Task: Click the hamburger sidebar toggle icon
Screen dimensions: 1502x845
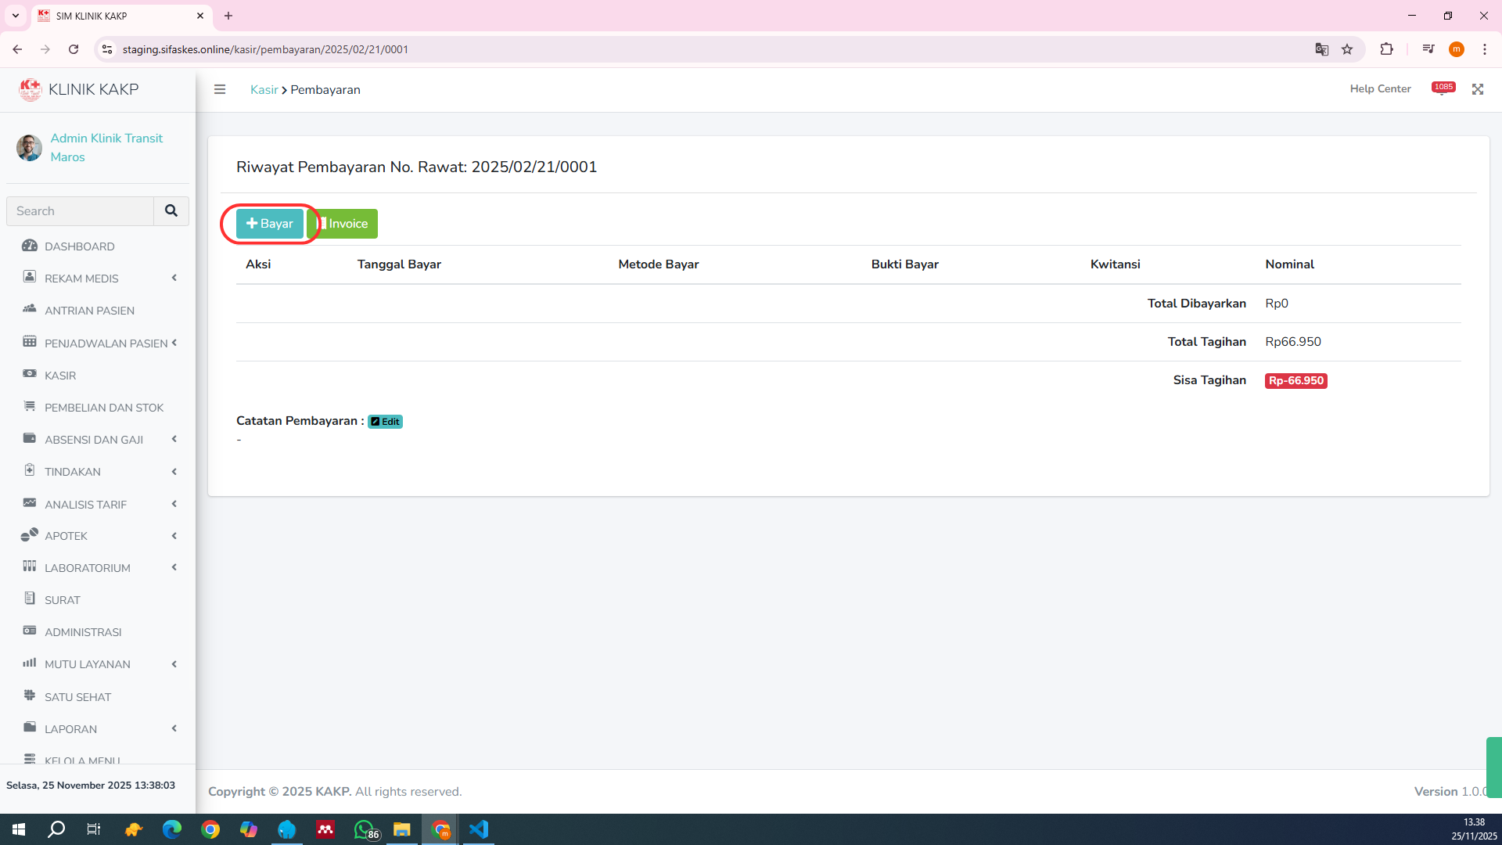Action: tap(220, 89)
